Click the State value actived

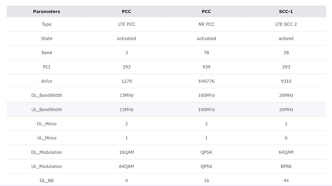286,39
